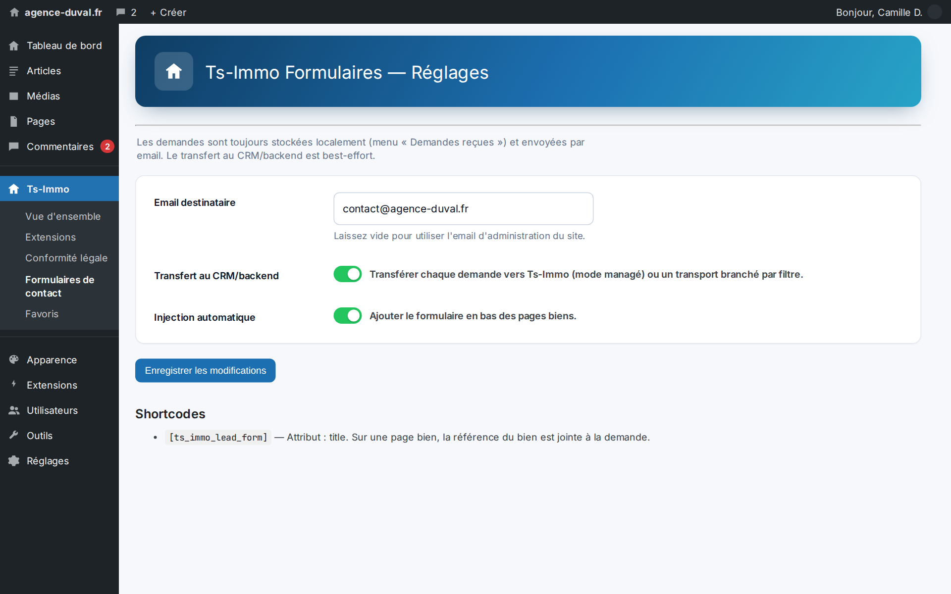Click + Créer in the admin bar

(x=168, y=12)
